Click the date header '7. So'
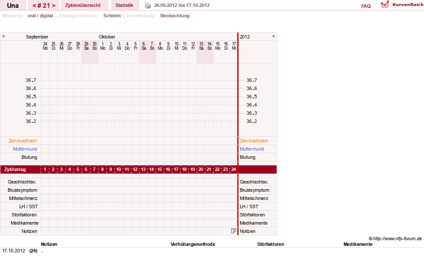 (x=152, y=46)
